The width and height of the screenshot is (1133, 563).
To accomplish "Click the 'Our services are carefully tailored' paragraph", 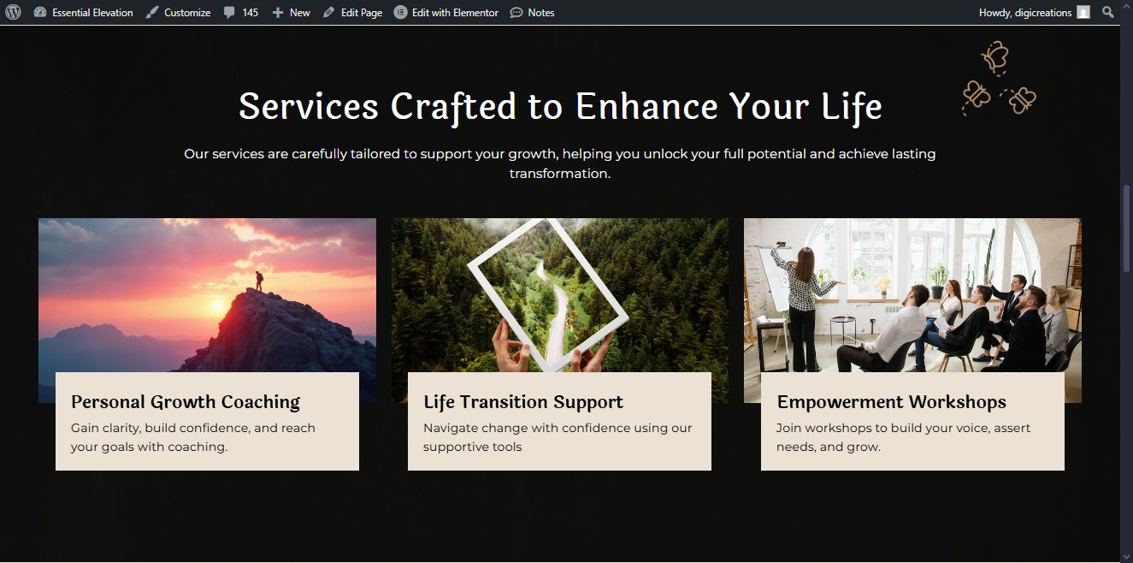I will tap(560, 163).
